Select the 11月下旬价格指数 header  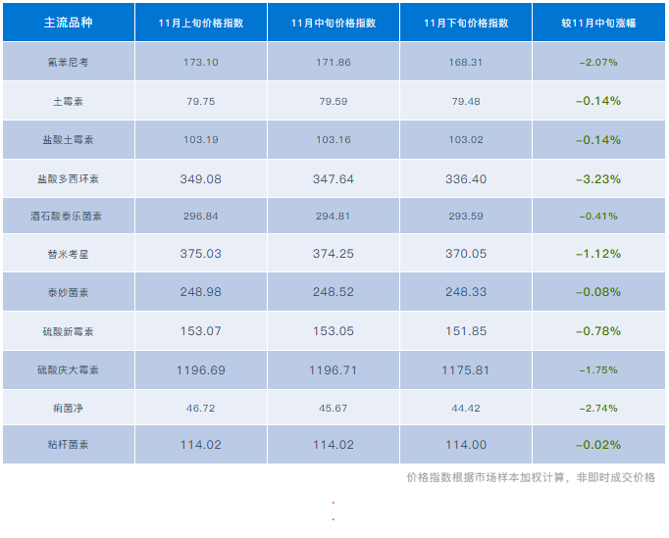point(466,23)
